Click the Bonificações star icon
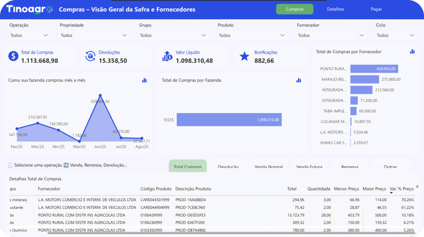 coord(245,56)
